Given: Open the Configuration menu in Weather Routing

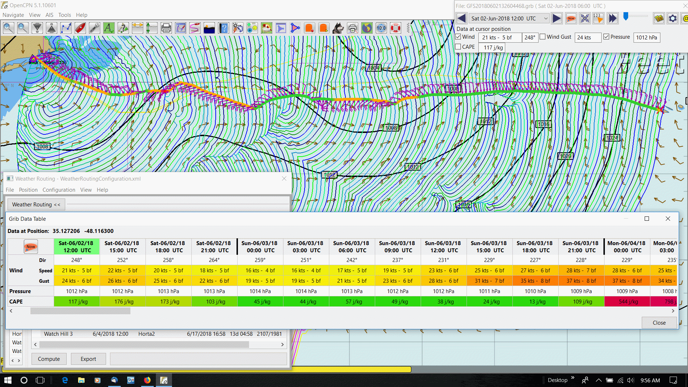Looking at the screenshot, I should tap(59, 190).
